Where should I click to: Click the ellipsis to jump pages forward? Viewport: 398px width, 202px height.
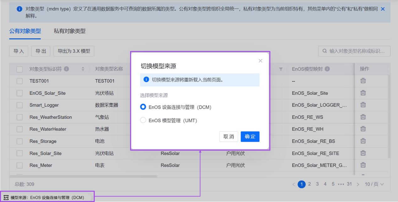click(x=341, y=184)
